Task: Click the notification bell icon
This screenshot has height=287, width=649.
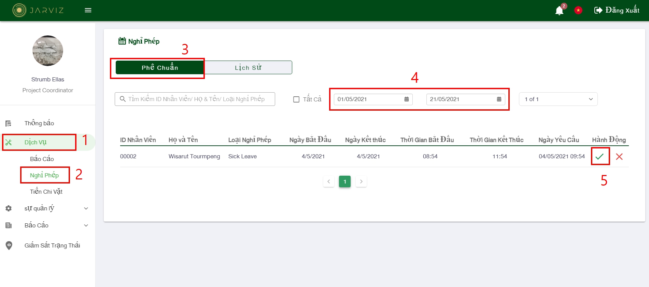Action: [559, 11]
